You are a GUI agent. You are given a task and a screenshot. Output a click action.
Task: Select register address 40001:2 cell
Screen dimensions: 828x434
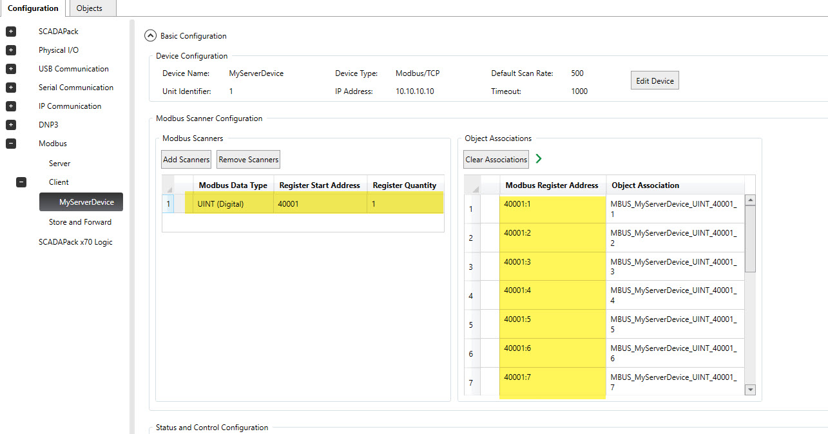click(552, 238)
